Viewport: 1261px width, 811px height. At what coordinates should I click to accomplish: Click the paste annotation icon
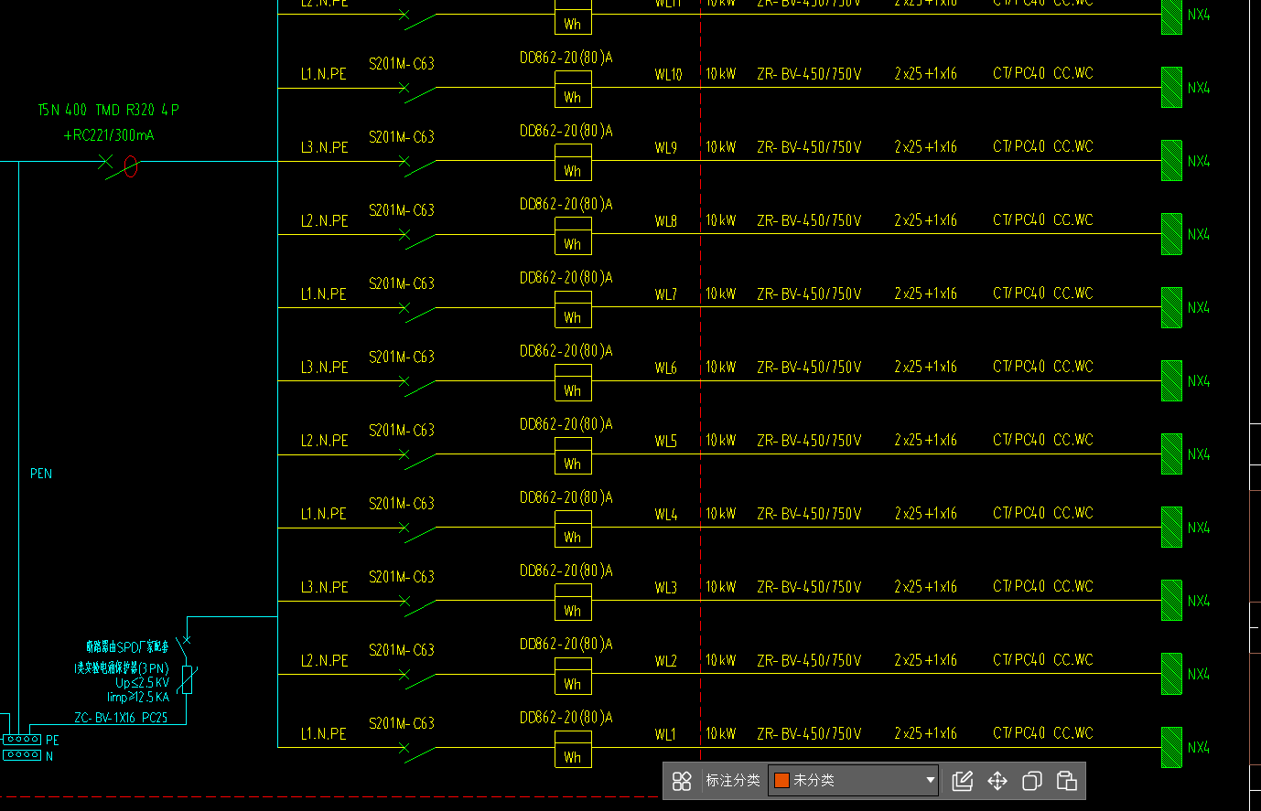1066,781
